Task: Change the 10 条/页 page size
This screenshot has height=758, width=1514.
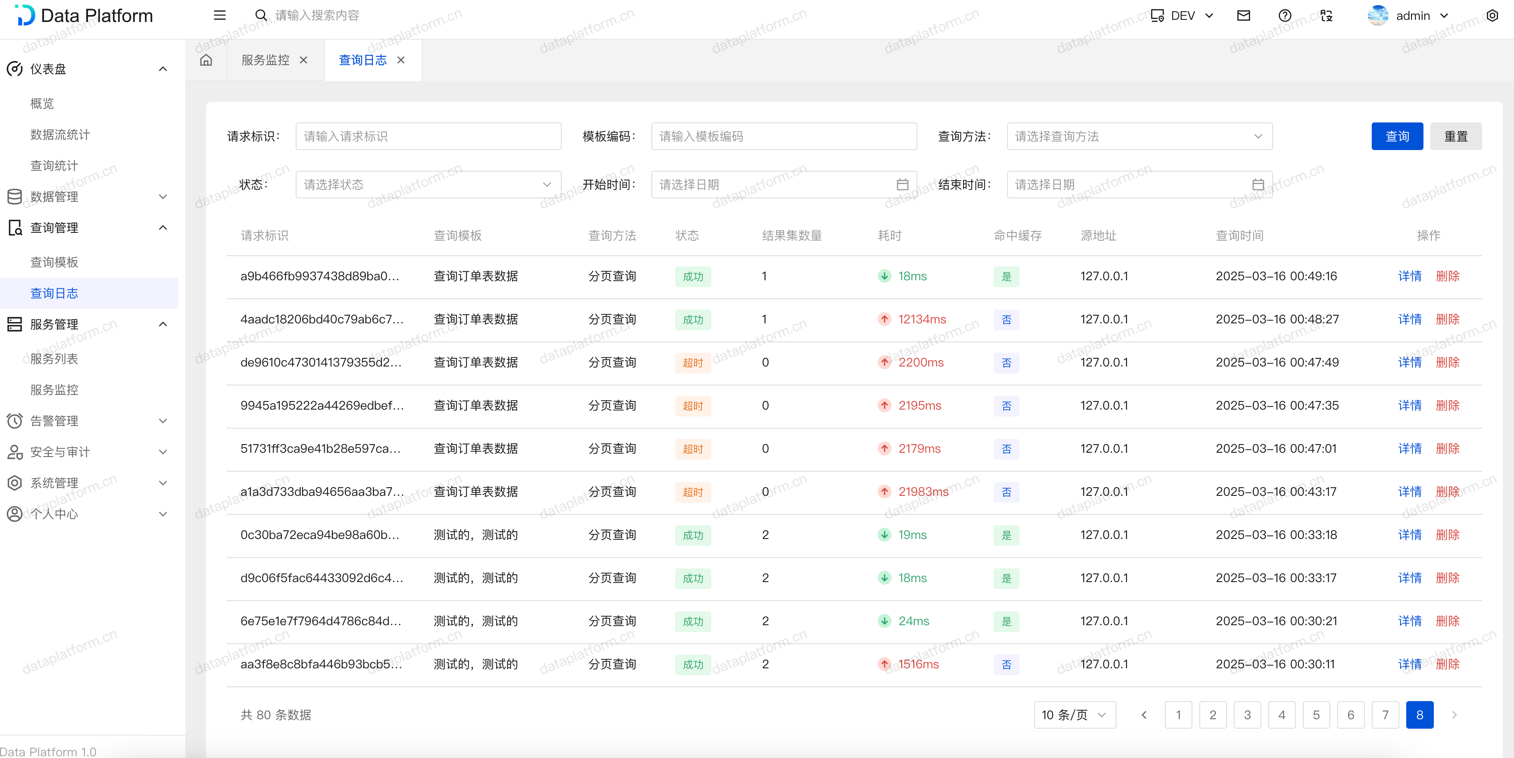Action: 1074,715
